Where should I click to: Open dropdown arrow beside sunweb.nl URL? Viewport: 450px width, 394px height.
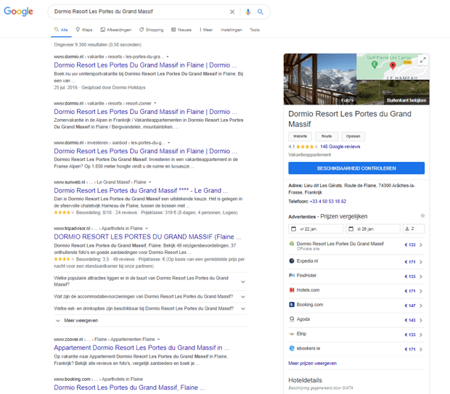coord(150,182)
